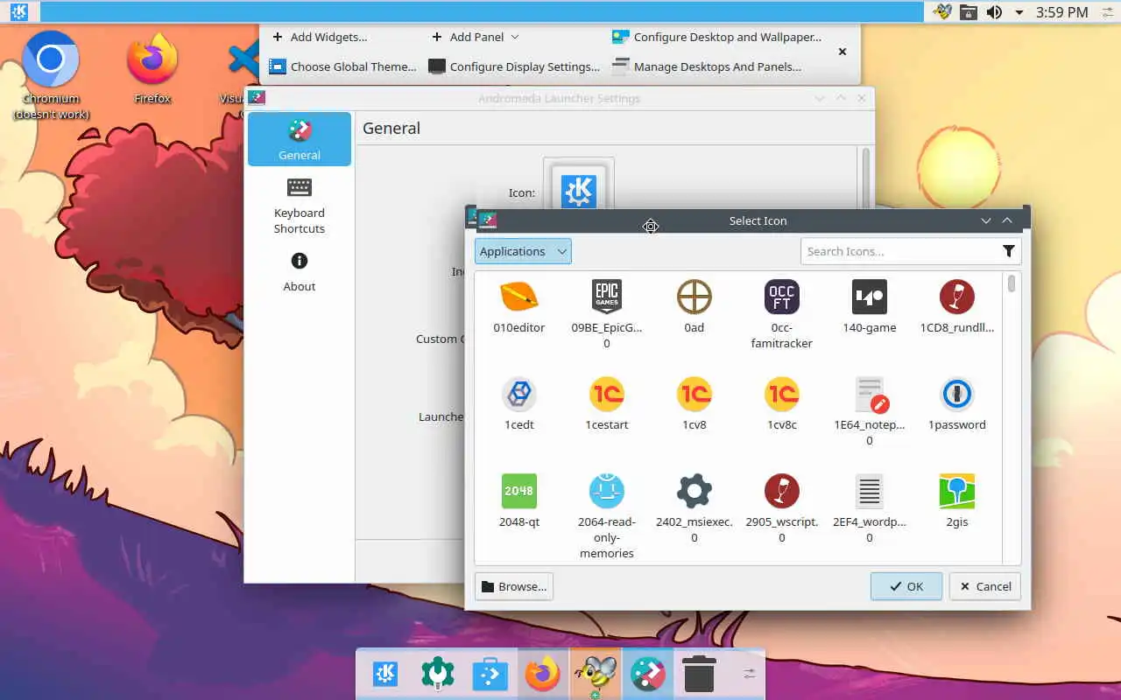Open the KDE launcher in top panel

pyautogui.click(x=18, y=12)
